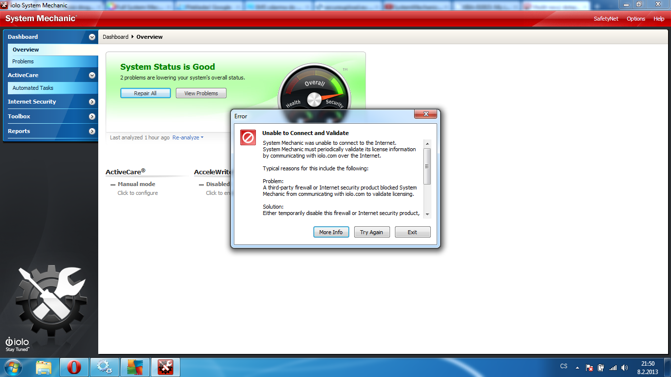The image size is (671, 377).
Task: Click the Dashboard breadcrumb link
Action: pyautogui.click(x=115, y=37)
